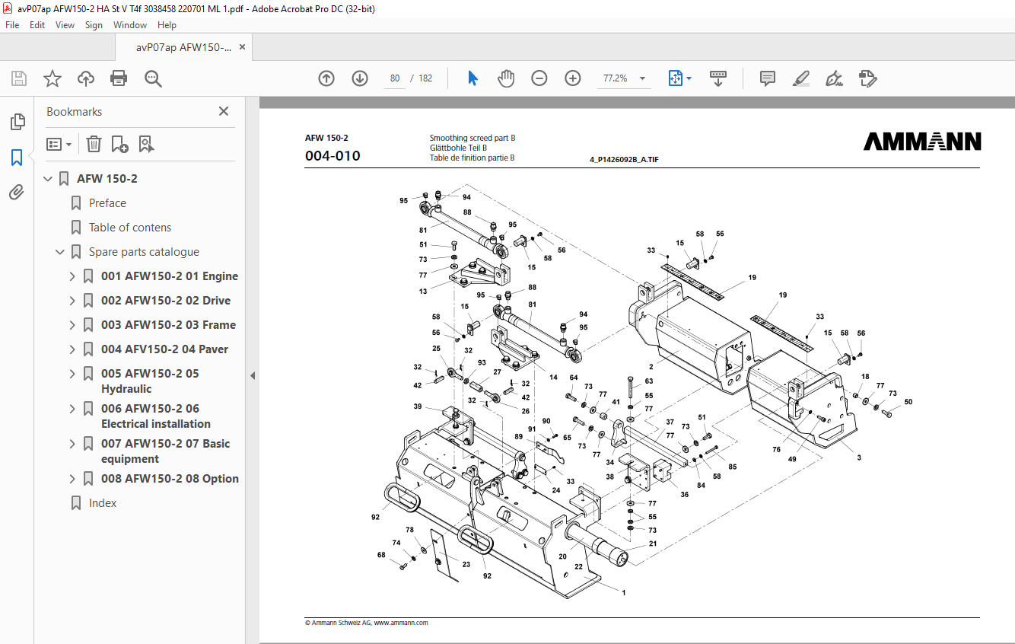Close the avP07ap document tab
This screenshot has width=1015, height=644.
tap(242, 46)
